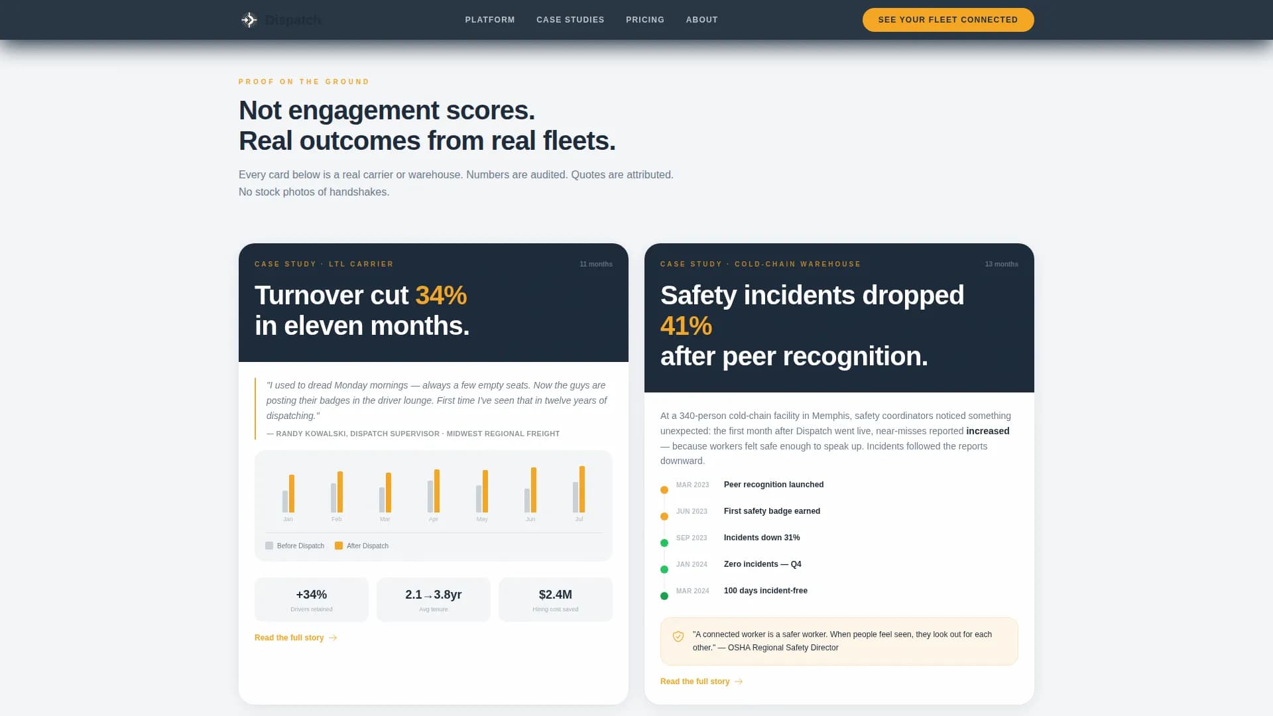The height and width of the screenshot is (716, 1273).
Task: Toggle the Before Dispatch legend item
Action: pos(294,546)
